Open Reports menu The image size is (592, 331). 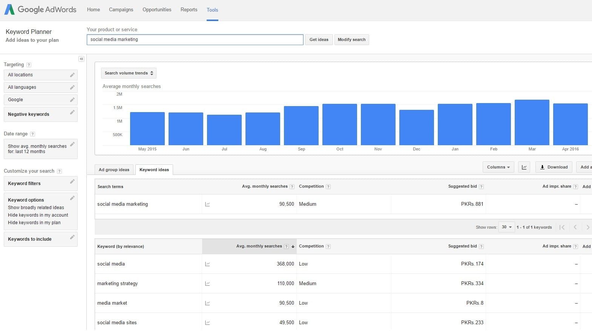tap(189, 10)
